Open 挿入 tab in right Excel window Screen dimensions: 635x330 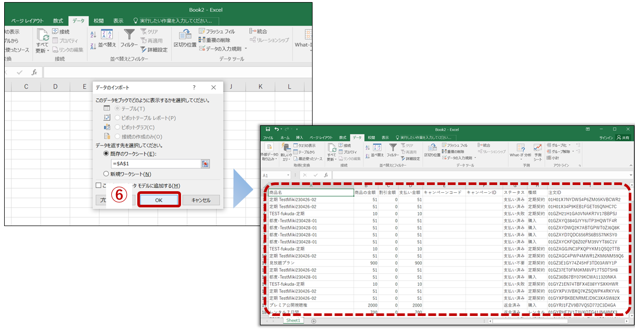click(300, 138)
